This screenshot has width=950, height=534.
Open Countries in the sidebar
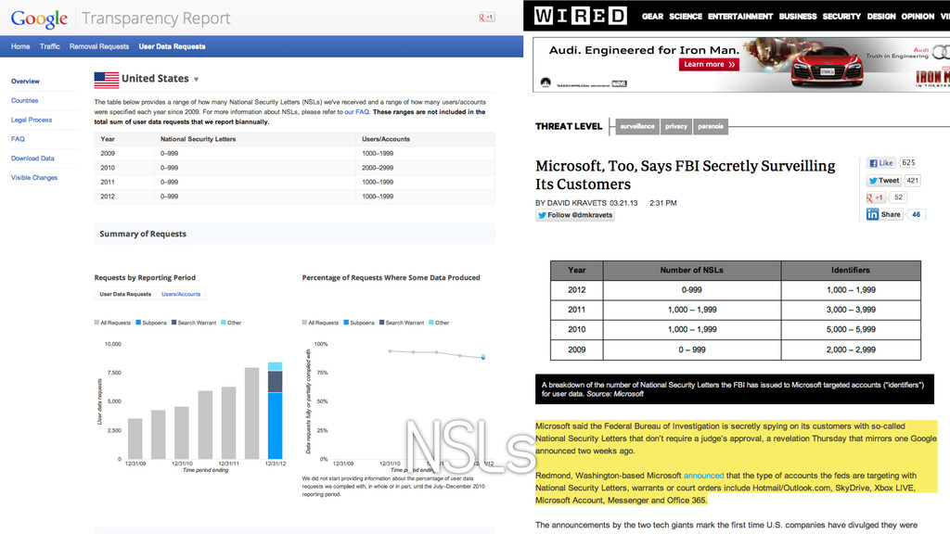coord(24,100)
